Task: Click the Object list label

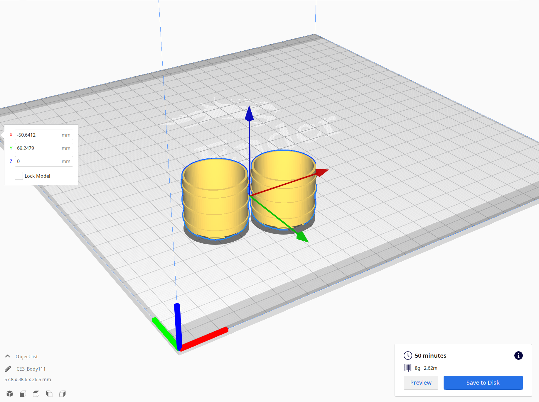Action: point(27,357)
